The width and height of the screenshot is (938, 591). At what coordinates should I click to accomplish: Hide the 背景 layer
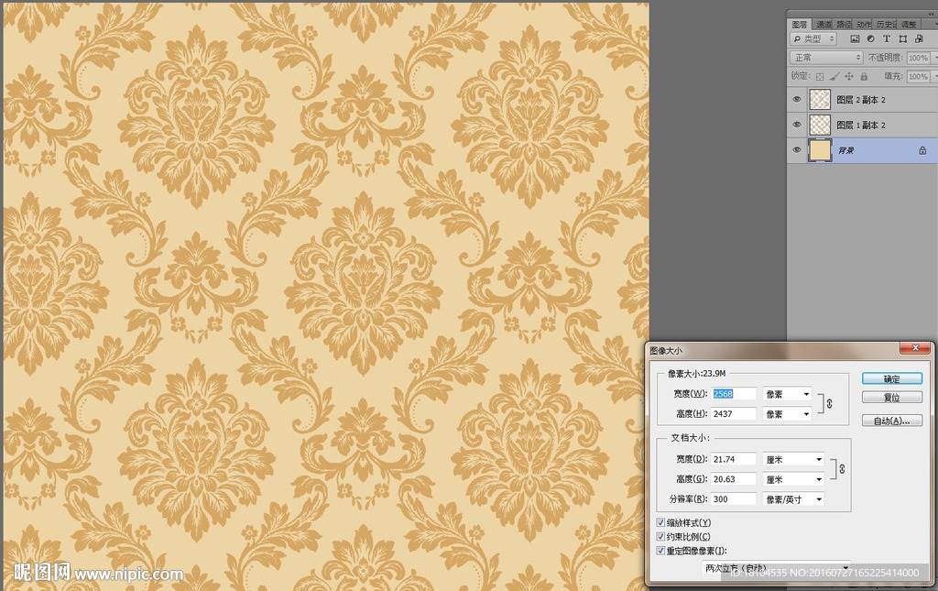click(x=797, y=149)
